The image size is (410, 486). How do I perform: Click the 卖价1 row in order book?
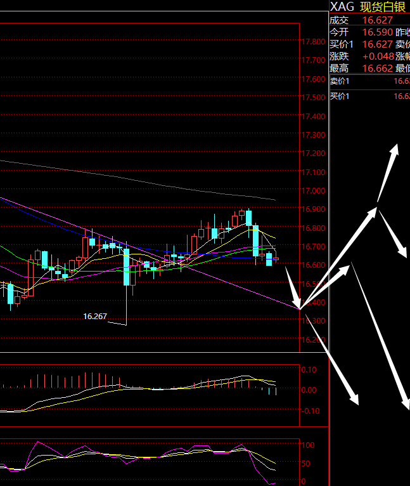coord(370,81)
